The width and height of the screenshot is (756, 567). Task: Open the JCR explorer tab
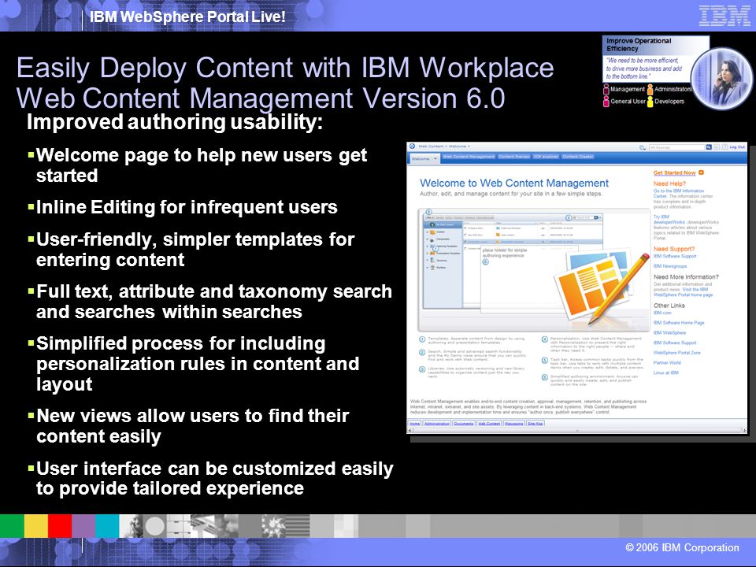[546, 157]
